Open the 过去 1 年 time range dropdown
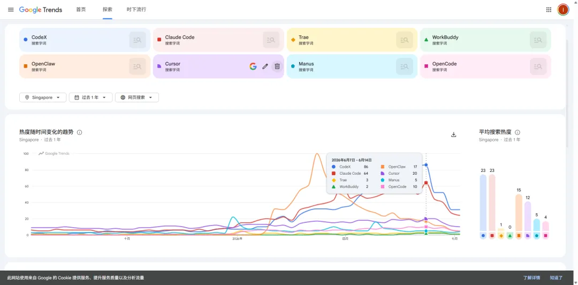578x285 pixels. tap(90, 97)
